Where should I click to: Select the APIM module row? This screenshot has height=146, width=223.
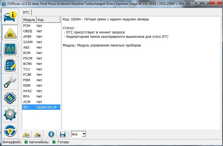pyautogui.click(x=41, y=37)
